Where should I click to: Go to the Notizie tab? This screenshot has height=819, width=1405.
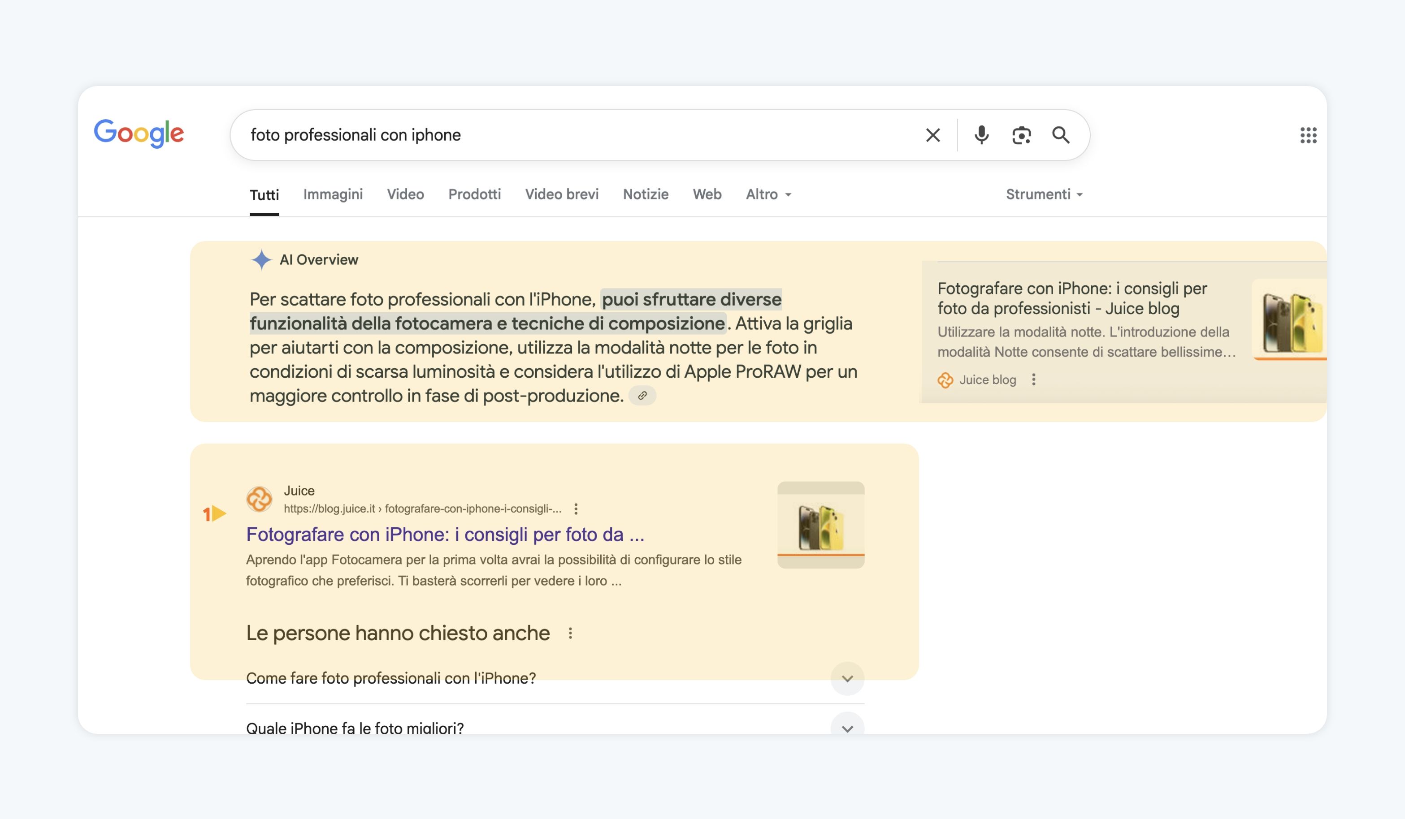click(x=646, y=194)
